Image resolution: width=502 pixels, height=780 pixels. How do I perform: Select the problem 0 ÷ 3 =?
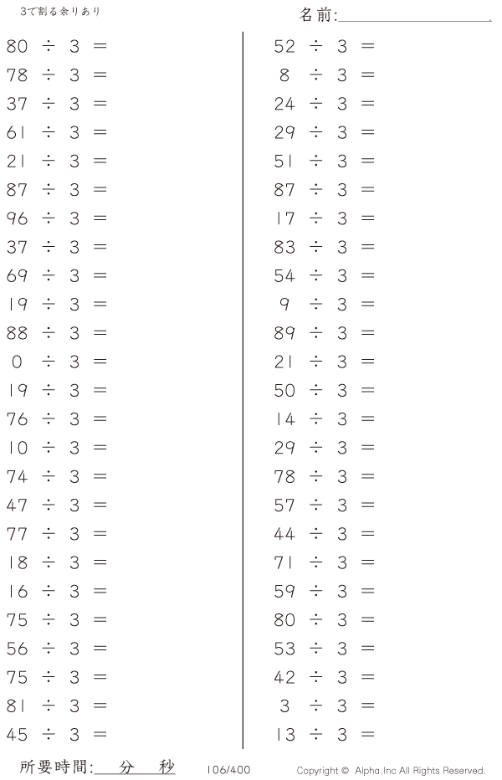point(58,362)
